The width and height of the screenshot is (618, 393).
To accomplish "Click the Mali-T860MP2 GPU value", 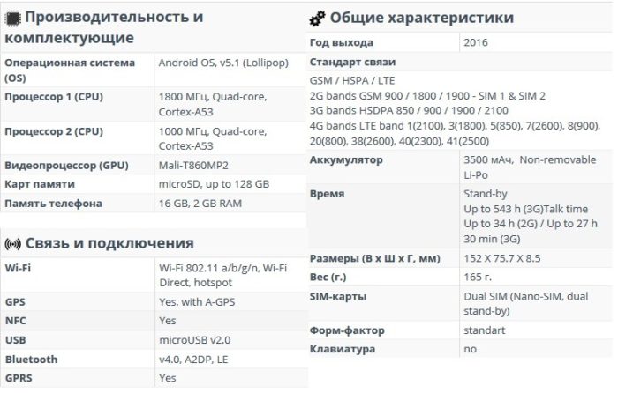I will pyautogui.click(x=193, y=166).
